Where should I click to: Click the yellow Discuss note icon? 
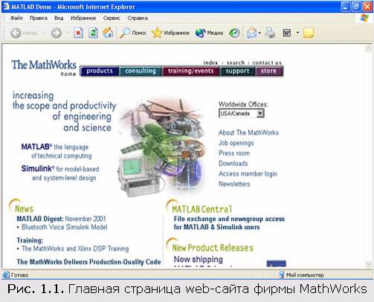coord(309,33)
